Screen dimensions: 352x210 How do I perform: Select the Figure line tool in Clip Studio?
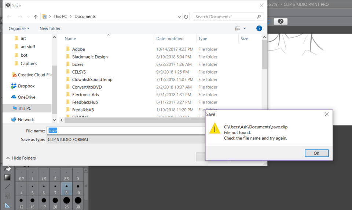(x=7, y=187)
